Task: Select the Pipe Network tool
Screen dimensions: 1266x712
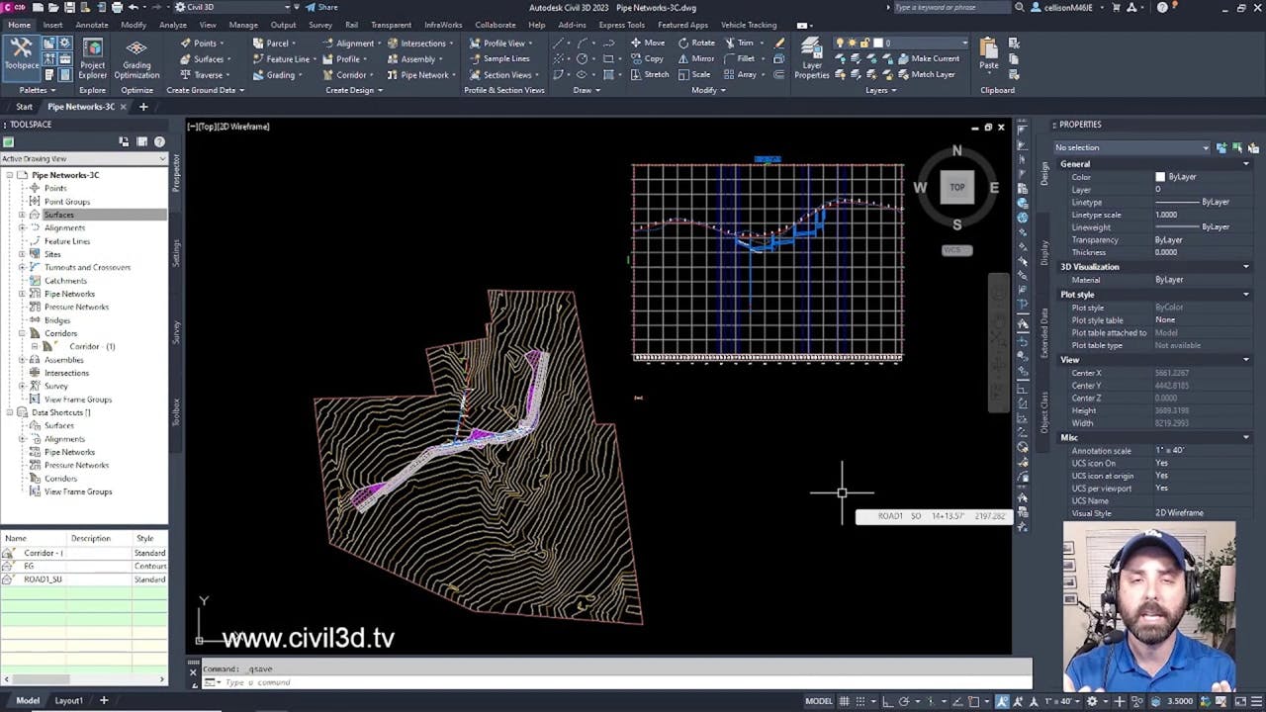Action: pos(418,74)
